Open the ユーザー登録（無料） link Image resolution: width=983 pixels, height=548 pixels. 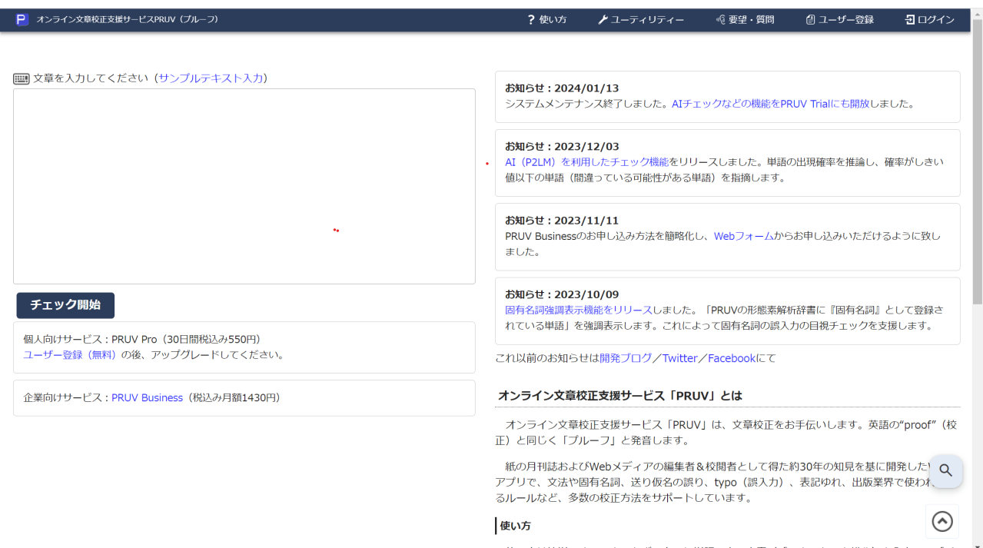tap(71, 355)
